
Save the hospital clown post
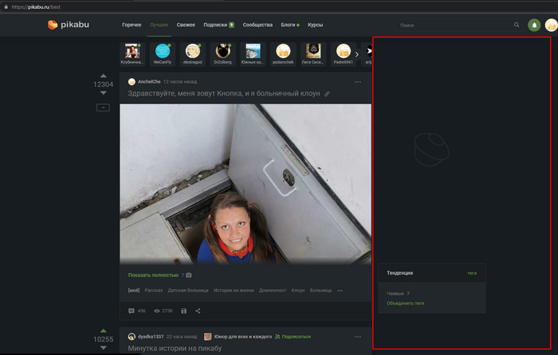pyautogui.click(x=184, y=310)
